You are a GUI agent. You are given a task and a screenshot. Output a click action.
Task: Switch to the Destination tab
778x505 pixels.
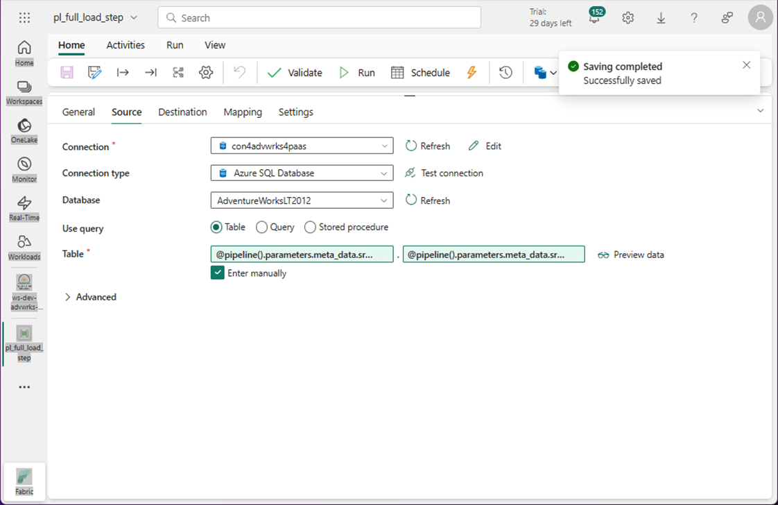coord(182,112)
